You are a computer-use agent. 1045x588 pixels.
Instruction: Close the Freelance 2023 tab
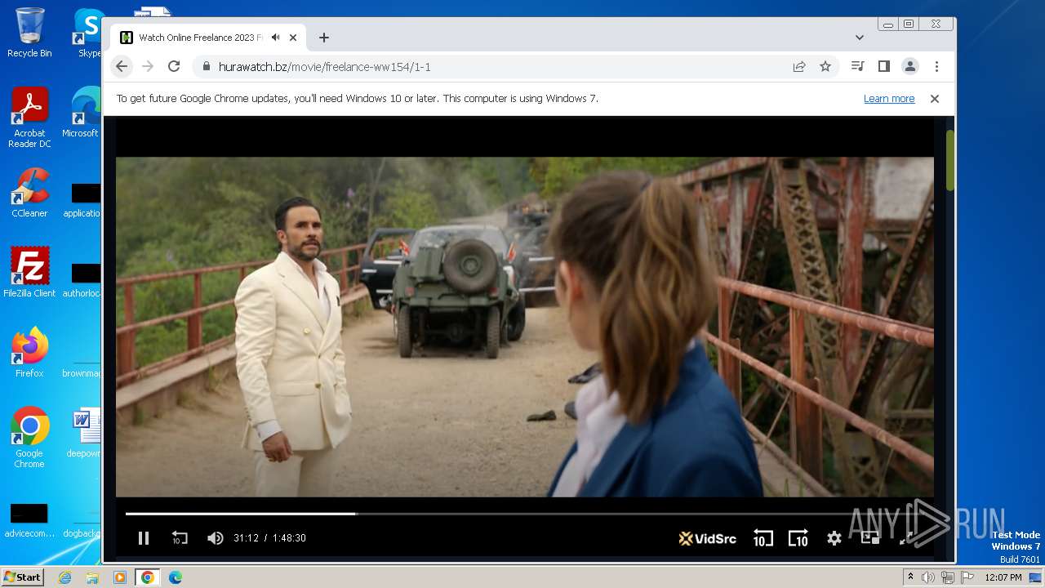293,38
